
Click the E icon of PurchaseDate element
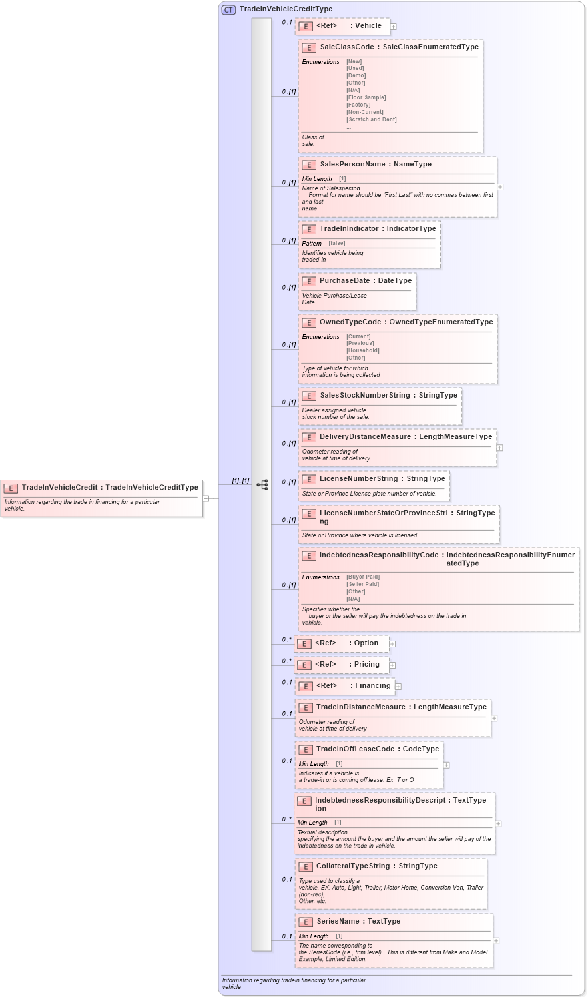point(308,281)
